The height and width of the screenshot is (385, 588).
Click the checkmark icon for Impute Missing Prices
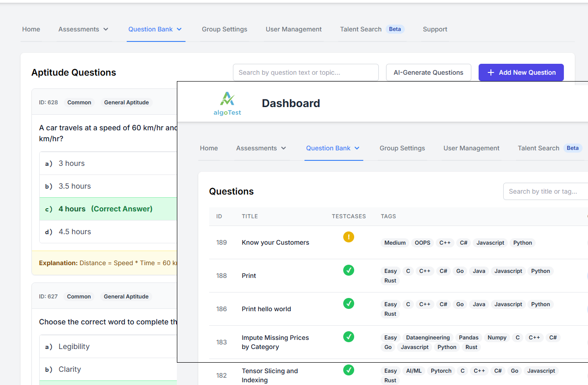tap(349, 337)
